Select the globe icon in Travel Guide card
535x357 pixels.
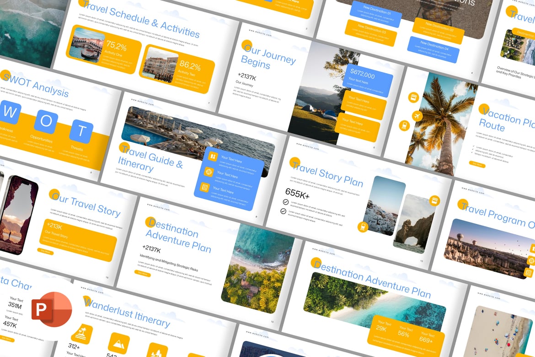pos(209,172)
